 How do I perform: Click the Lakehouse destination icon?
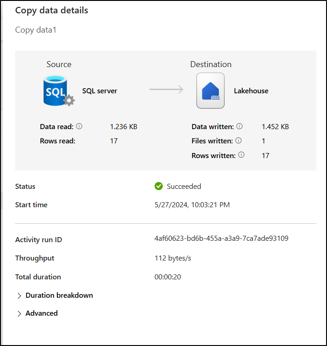click(211, 91)
